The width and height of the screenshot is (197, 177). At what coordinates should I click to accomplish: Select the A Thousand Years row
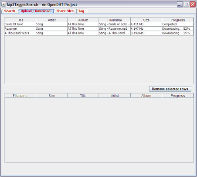coord(99,33)
